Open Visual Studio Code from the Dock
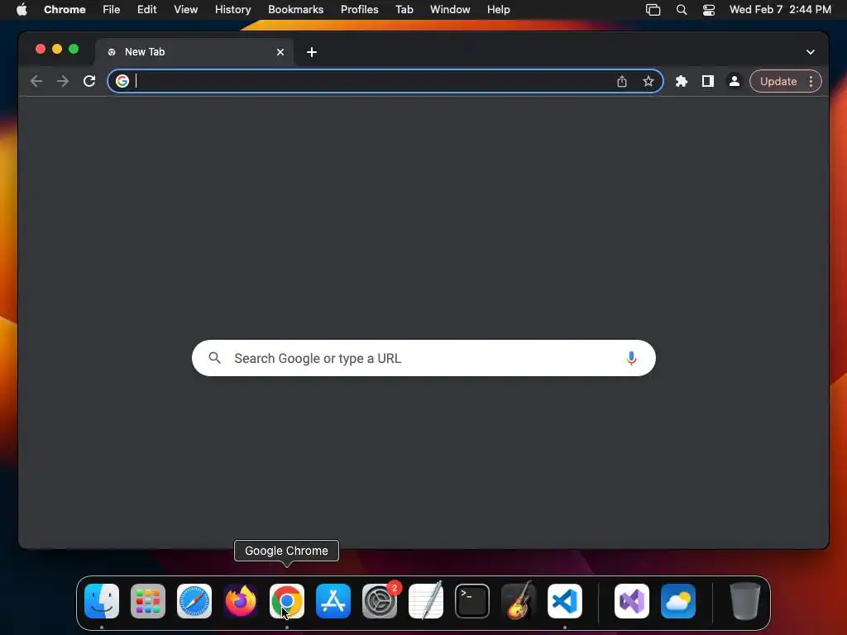This screenshot has height=635, width=847. 564,601
